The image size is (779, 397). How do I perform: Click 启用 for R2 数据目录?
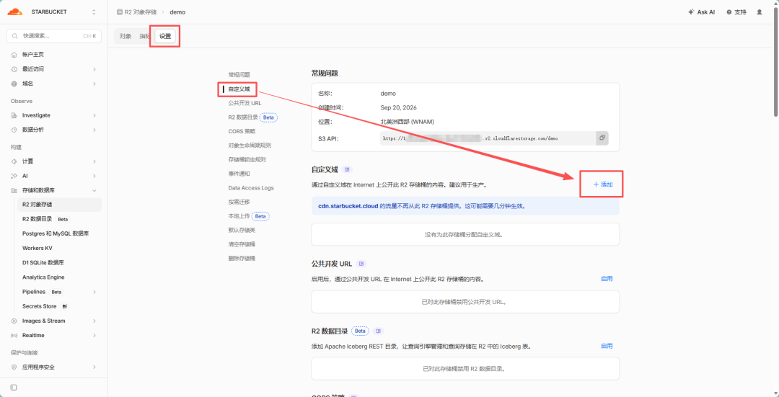click(607, 346)
